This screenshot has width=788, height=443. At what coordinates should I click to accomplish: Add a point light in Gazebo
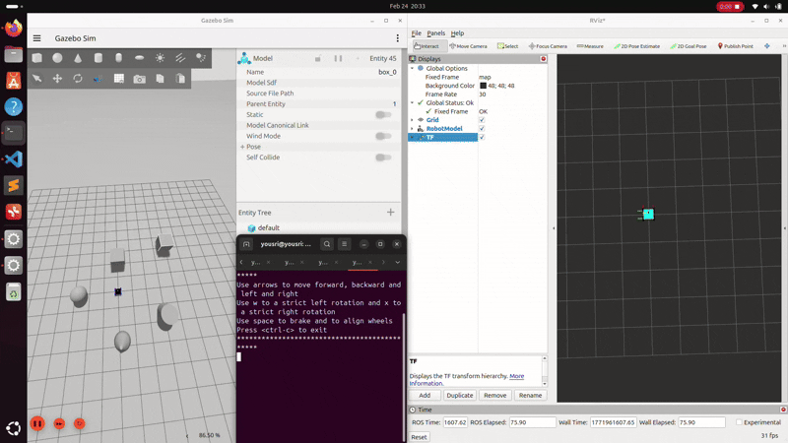160,58
